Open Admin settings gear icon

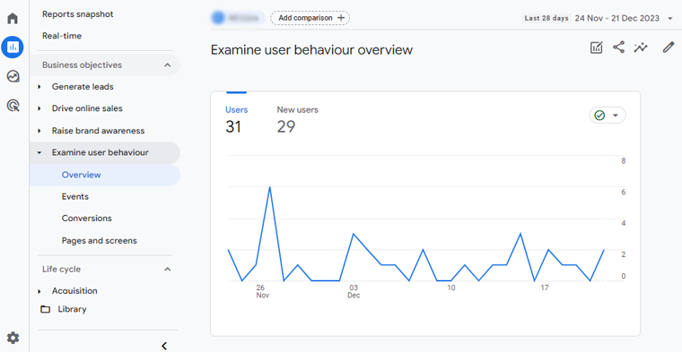(x=13, y=338)
